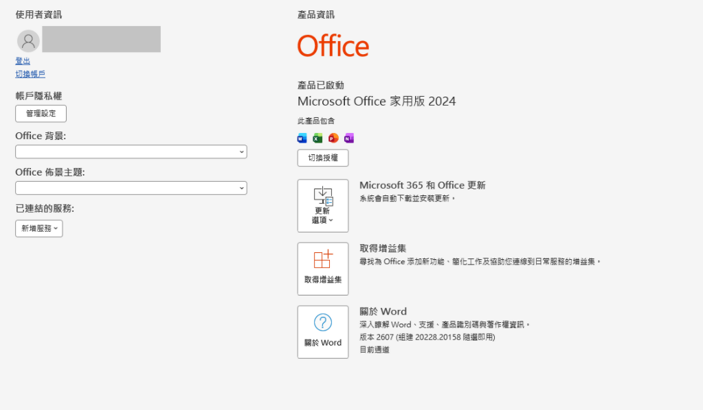Click the 取得增益集 heading text
The image size is (703, 410).
pyautogui.click(x=383, y=249)
